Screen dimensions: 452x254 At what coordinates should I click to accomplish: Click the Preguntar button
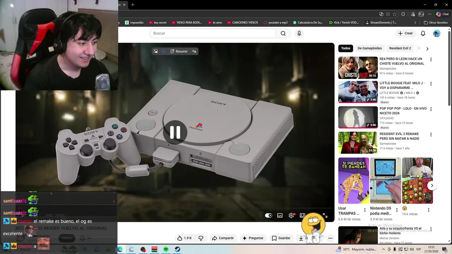253,238
